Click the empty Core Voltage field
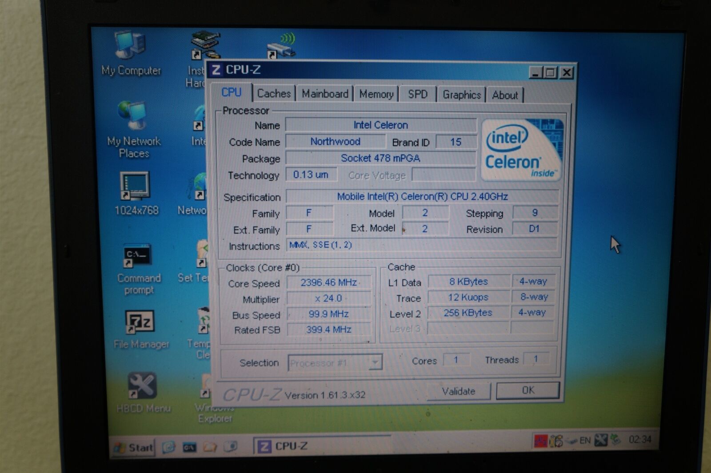The width and height of the screenshot is (711, 473). [443, 175]
